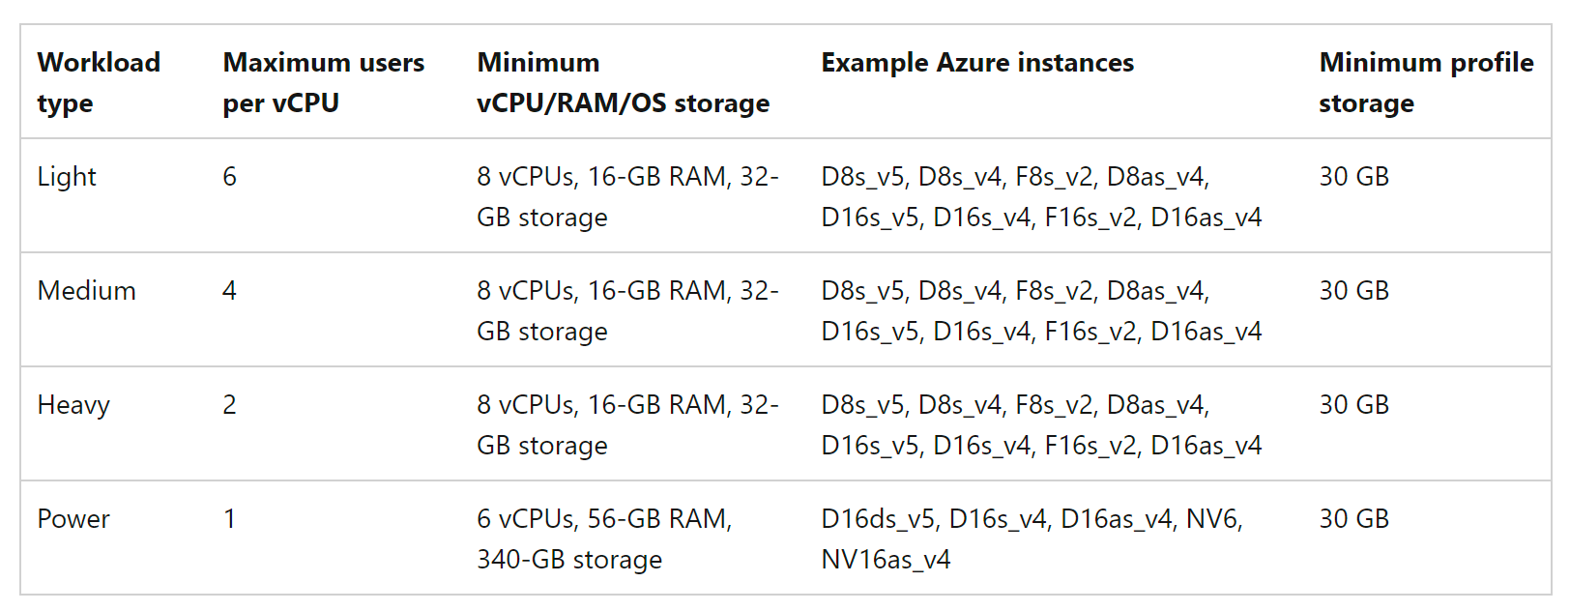Screen dimensions: 1570x611
Task: Click the "Workload type" column header
Action: [x=99, y=82]
